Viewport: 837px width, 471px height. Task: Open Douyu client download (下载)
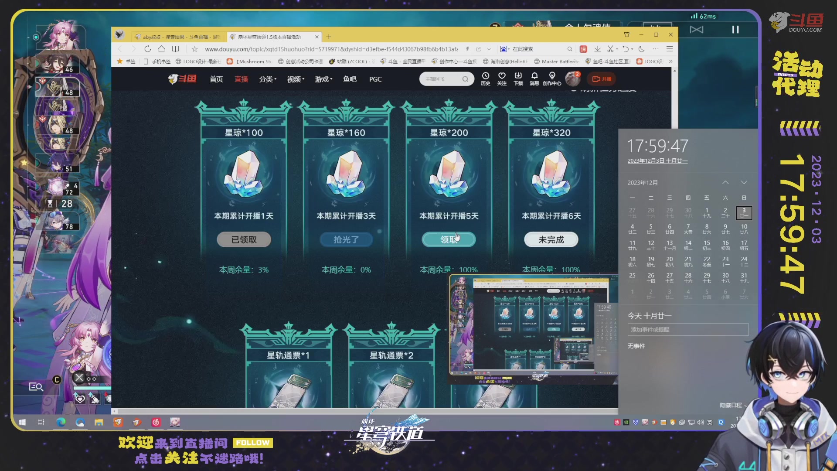pyautogui.click(x=518, y=79)
